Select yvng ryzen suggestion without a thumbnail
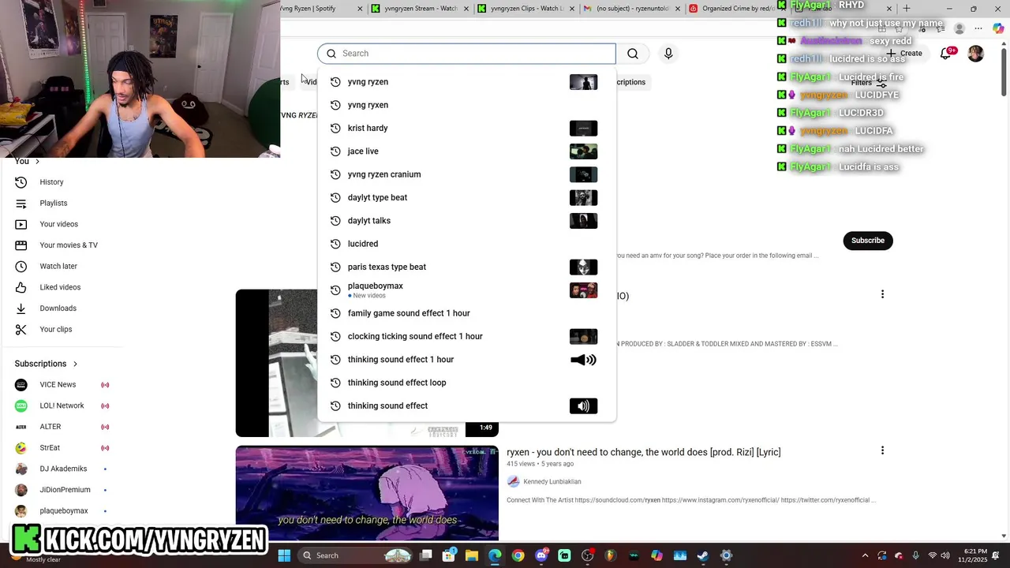Image resolution: width=1010 pixels, height=568 pixels. point(466,105)
